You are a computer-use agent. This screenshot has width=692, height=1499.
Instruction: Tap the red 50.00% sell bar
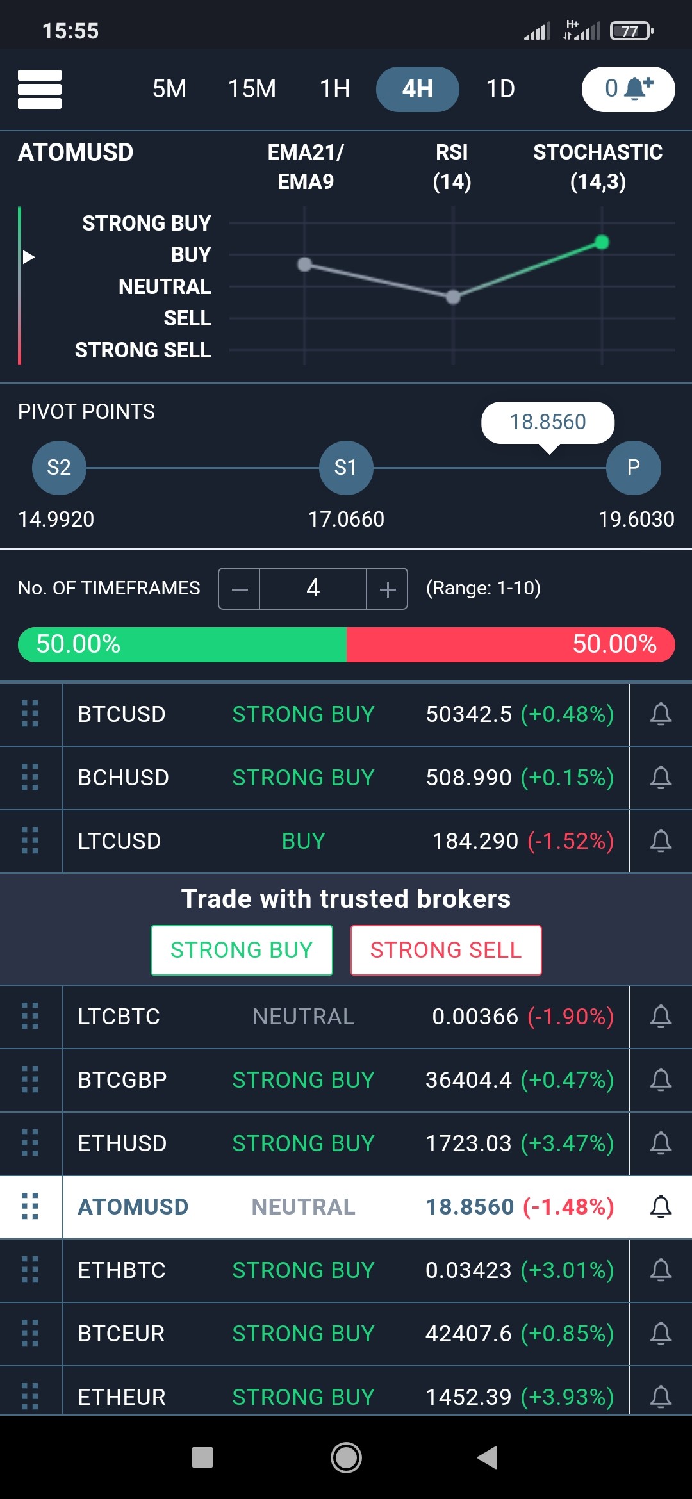511,644
